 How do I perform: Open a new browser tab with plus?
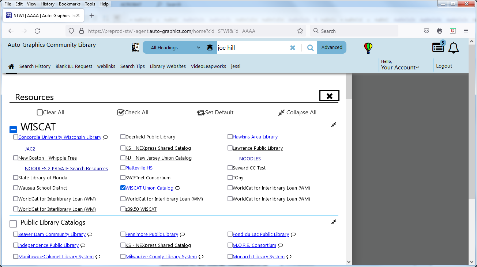91,16
